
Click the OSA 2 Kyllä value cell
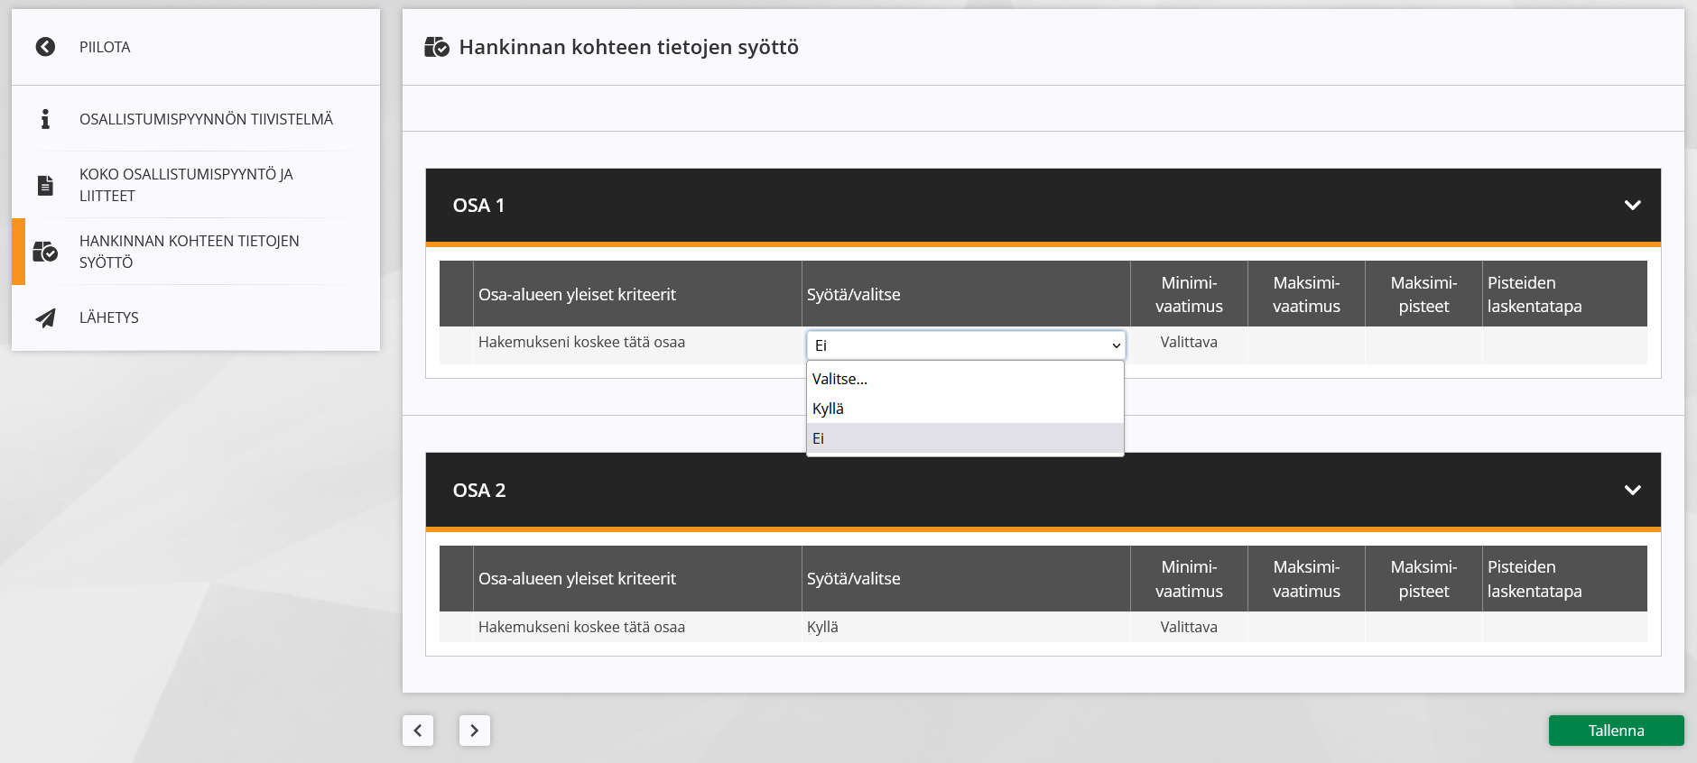click(966, 627)
